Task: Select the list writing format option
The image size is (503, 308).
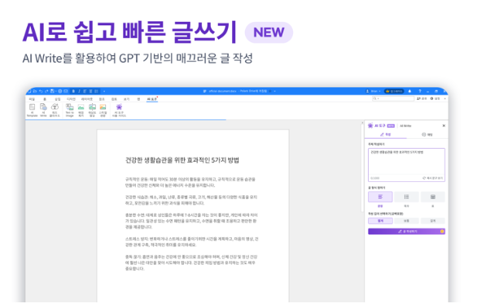Action: (406, 197)
